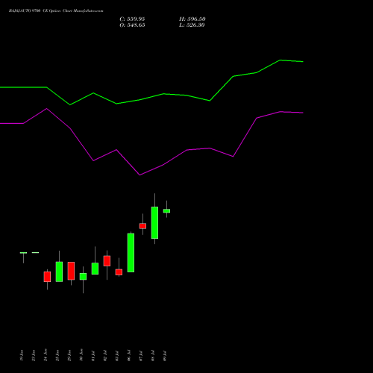Click the red candle for 02 Jul
Screen dimensions: 373x373
(107, 261)
